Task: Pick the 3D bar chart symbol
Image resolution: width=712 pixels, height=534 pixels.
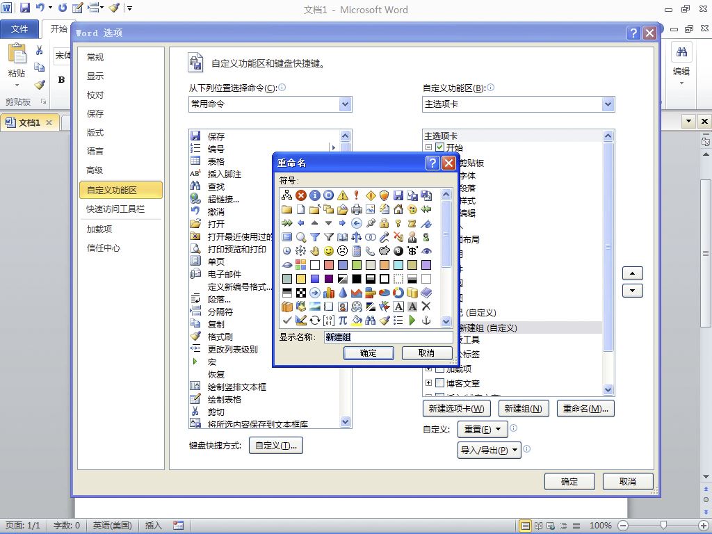Action: [329, 293]
